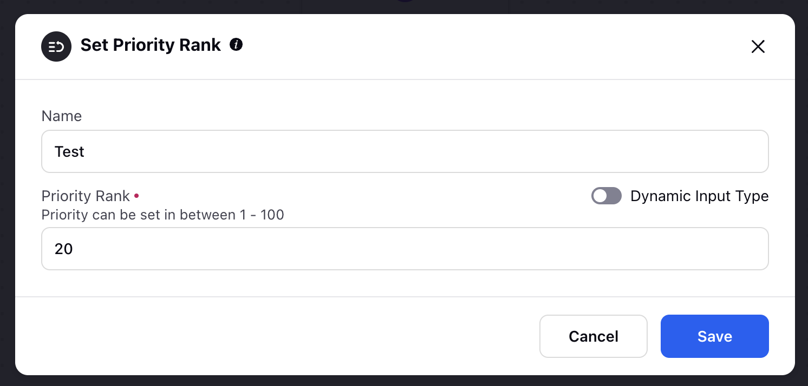This screenshot has height=386, width=808.
Task: Click the Name field label
Action: (x=62, y=116)
